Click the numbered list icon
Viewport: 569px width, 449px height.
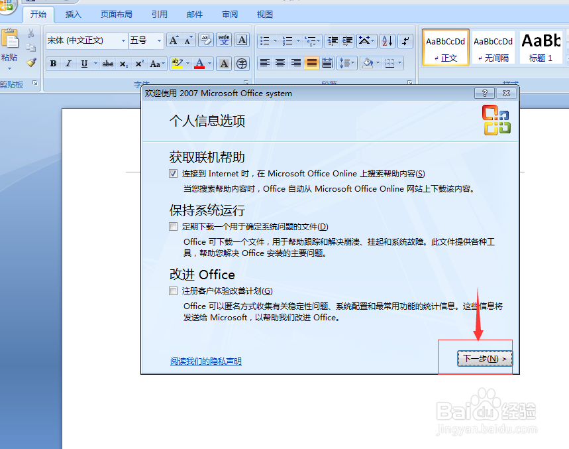click(287, 40)
